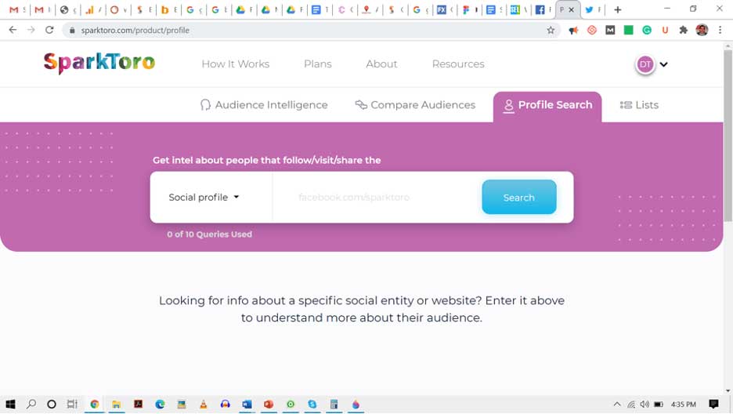Open Skype from the taskbar

coord(312,405)
